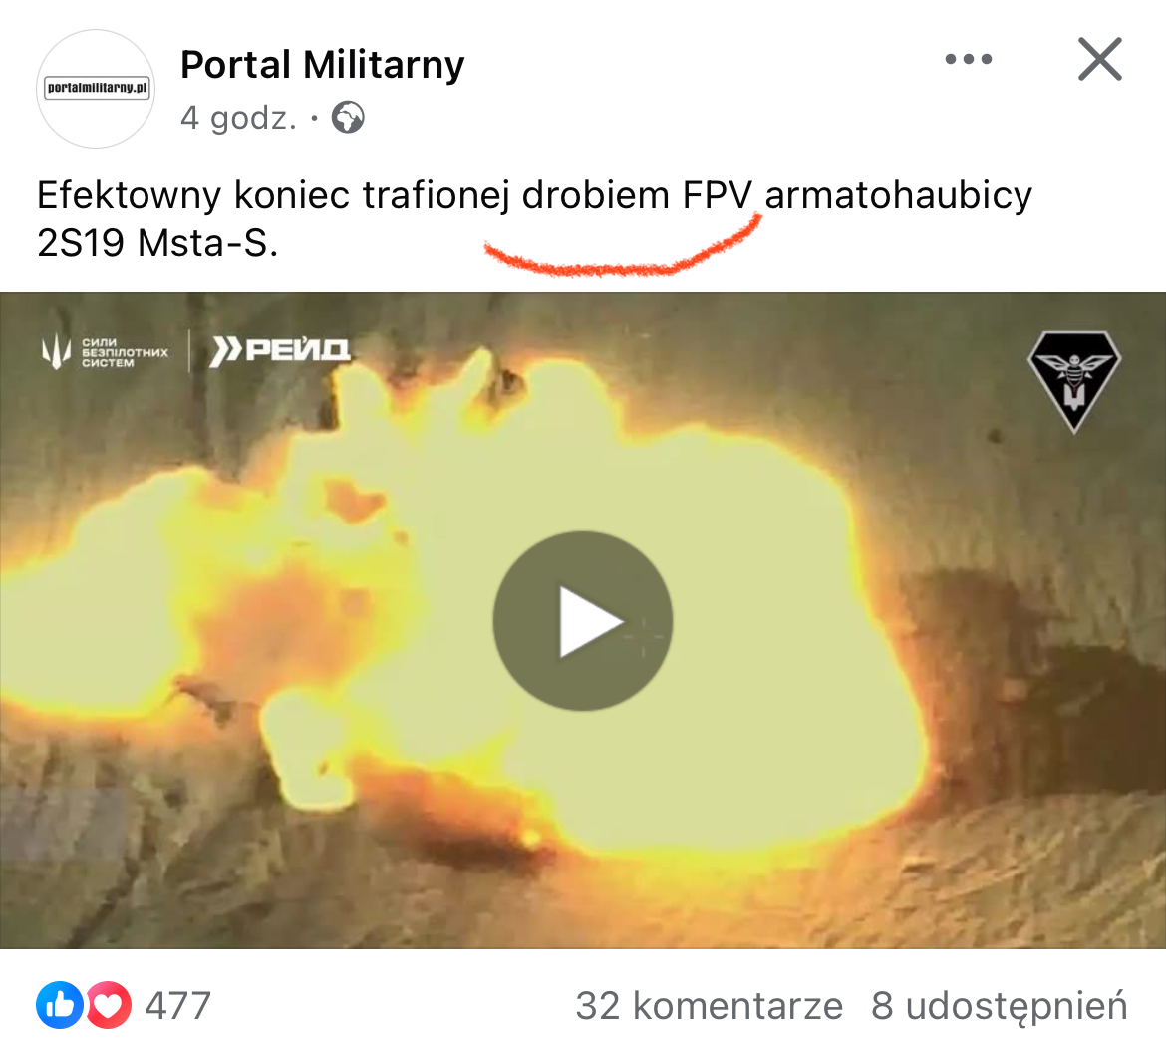Viewport: 1166px width, 1048px height.
Task: Click the public globe privacy icon
Action: click(x=347, y=118)
